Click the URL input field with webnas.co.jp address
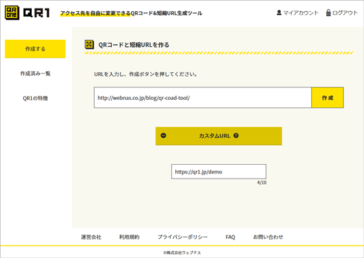This screenshot has height=258, width=364. pyautogui.click(x=203, y=98)
